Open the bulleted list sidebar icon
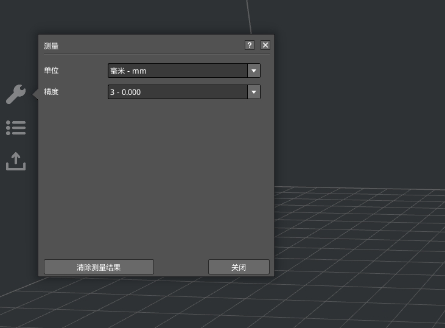445x328 pixels. click(16, 128)
